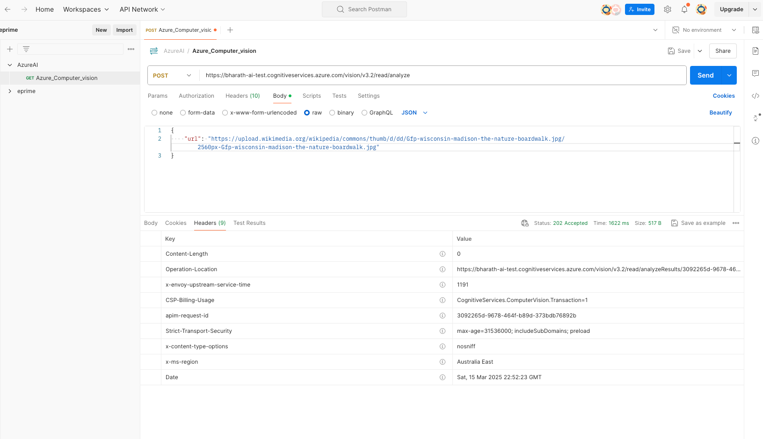The height and width of the screenshot is (439, 763).
Task: Create a new collection with the plus icon
Action: (x=9, y=49)
